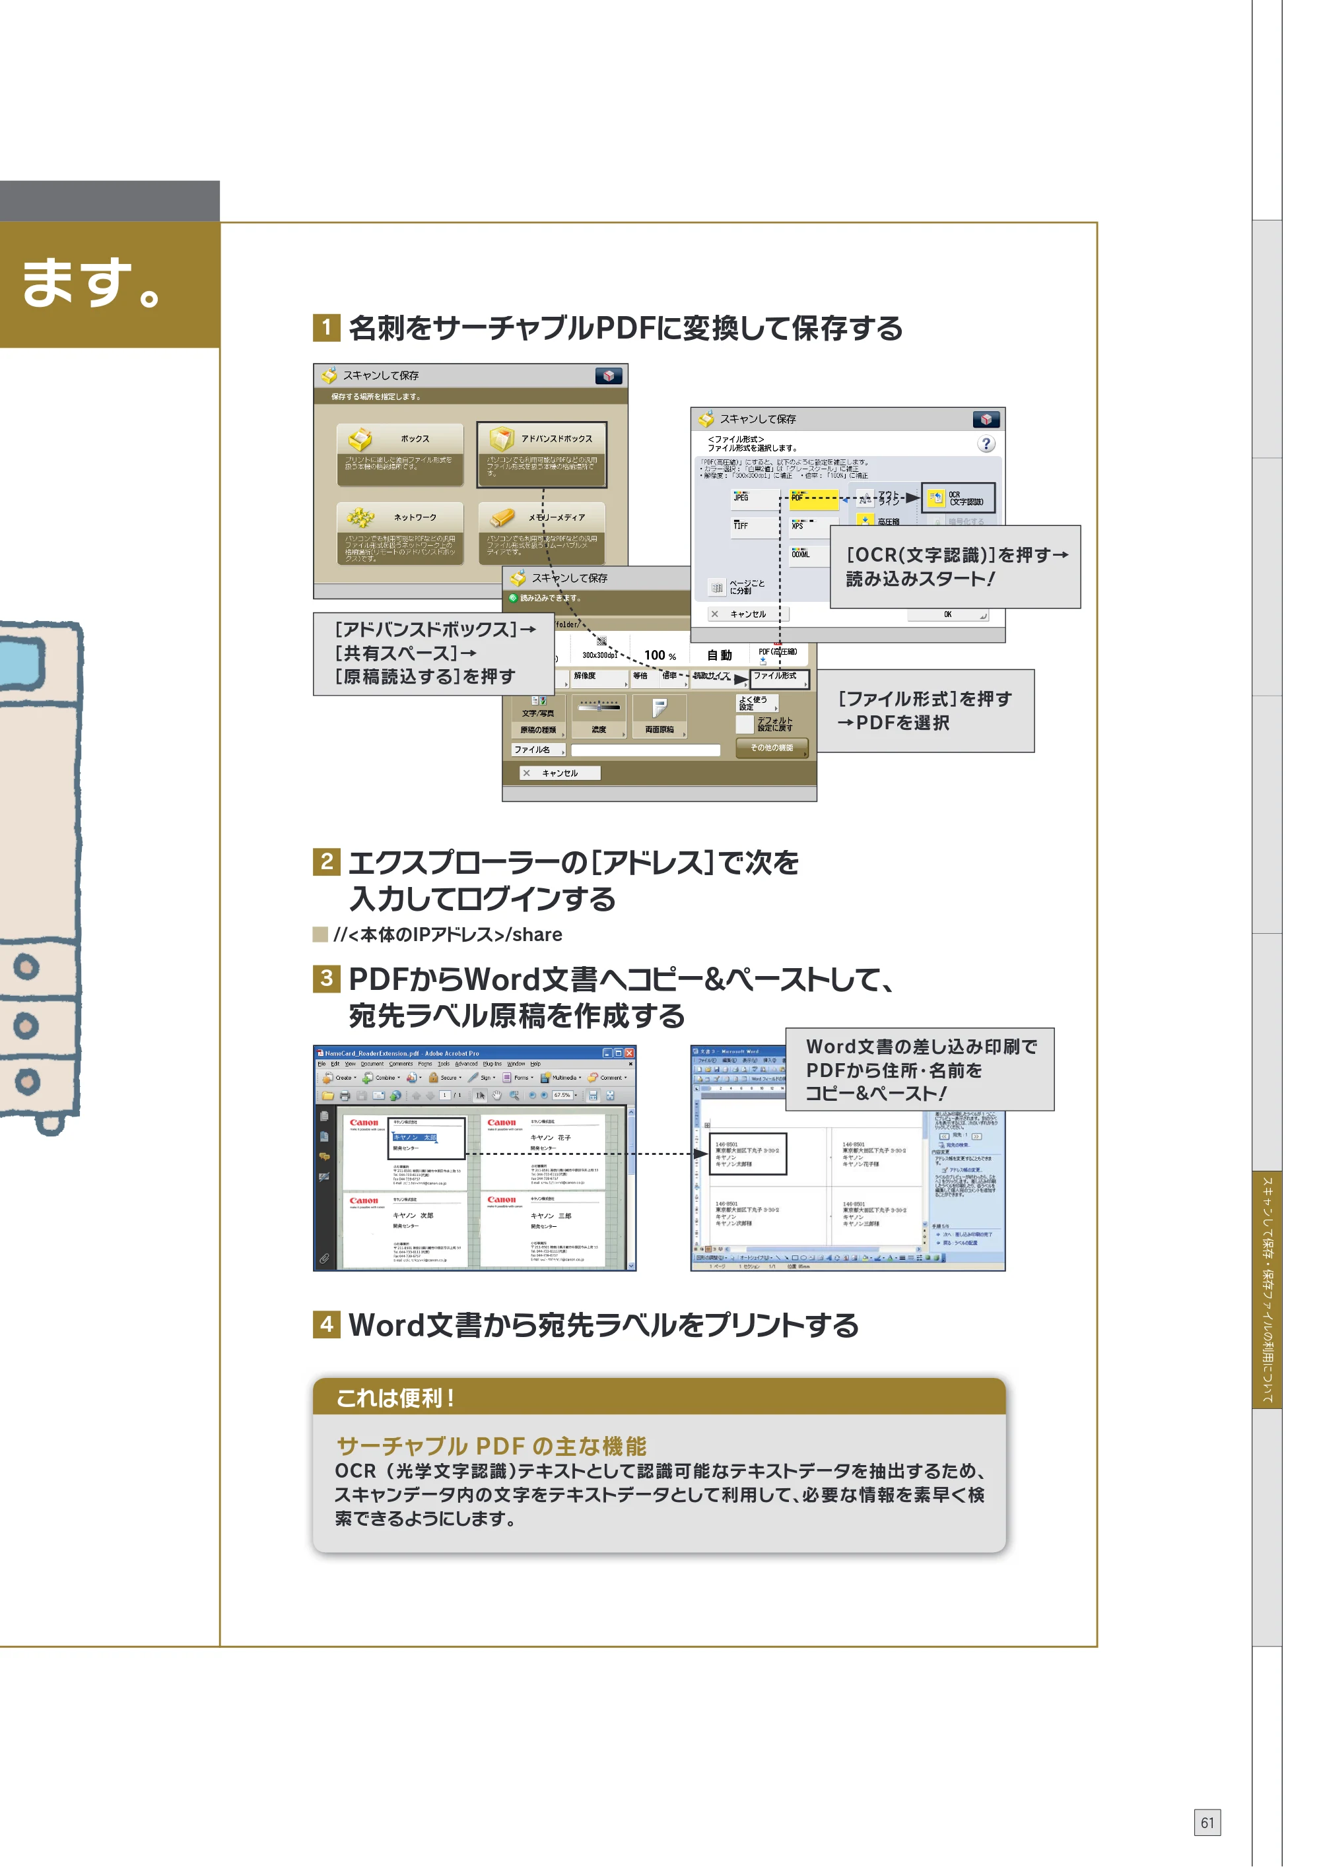This screenshot has height=1867, width=1321.
Task: Click Forms icon in Acrobat toolbar
Action: click(x=506, y=1078)
